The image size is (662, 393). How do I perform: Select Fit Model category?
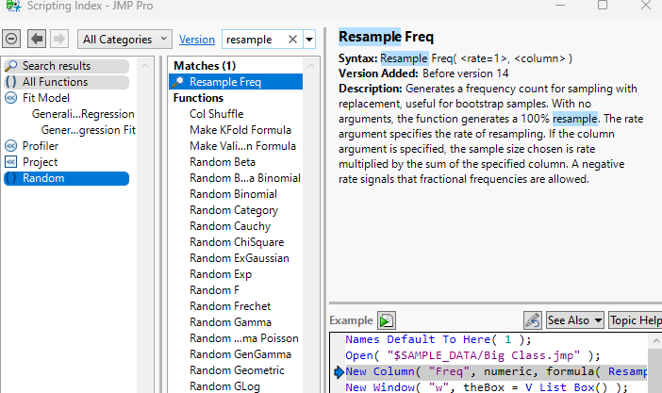pos(45,98)
